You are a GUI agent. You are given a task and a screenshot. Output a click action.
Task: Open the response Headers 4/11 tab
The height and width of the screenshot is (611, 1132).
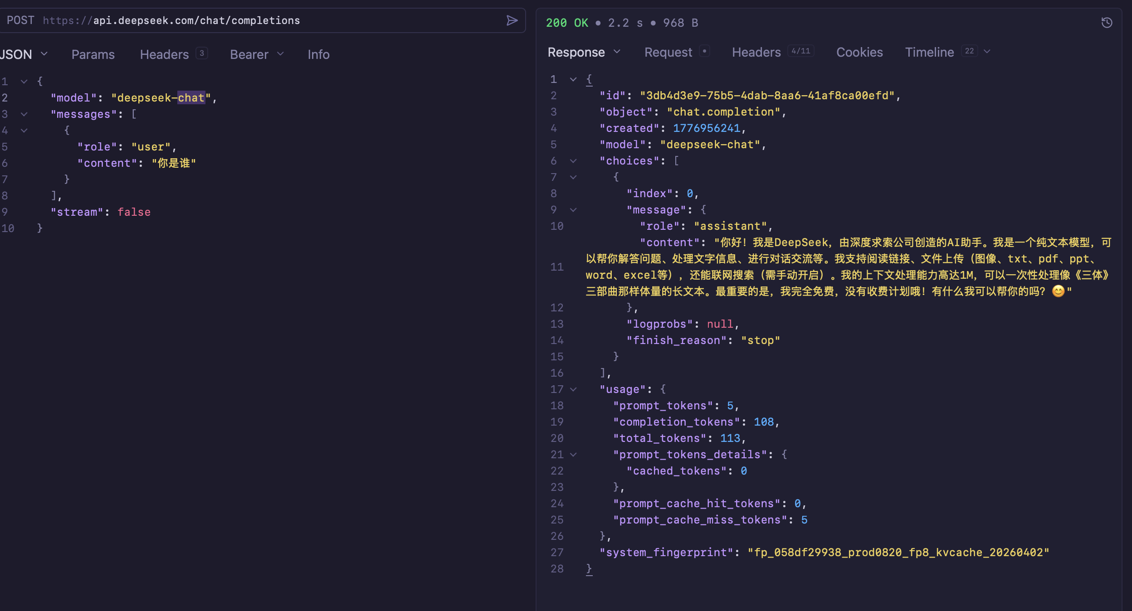[x=773, y=52]
